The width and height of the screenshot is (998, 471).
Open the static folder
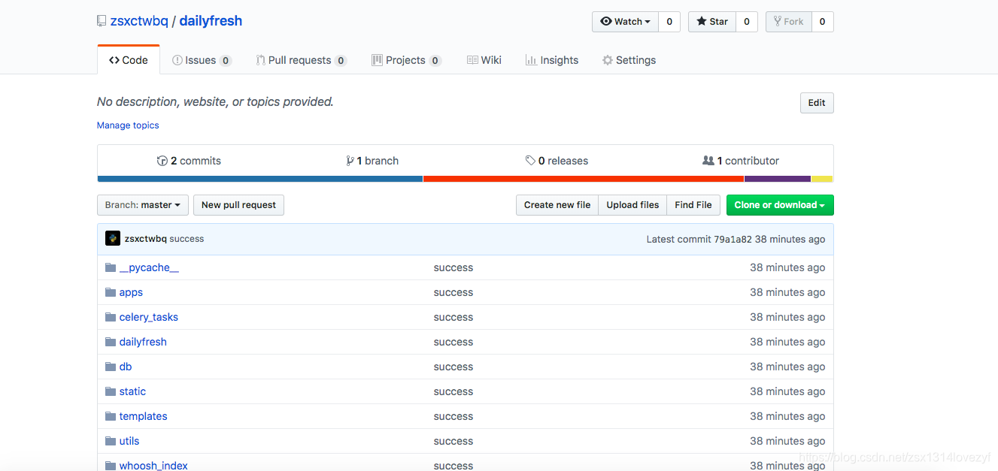(x=132, y=391)
